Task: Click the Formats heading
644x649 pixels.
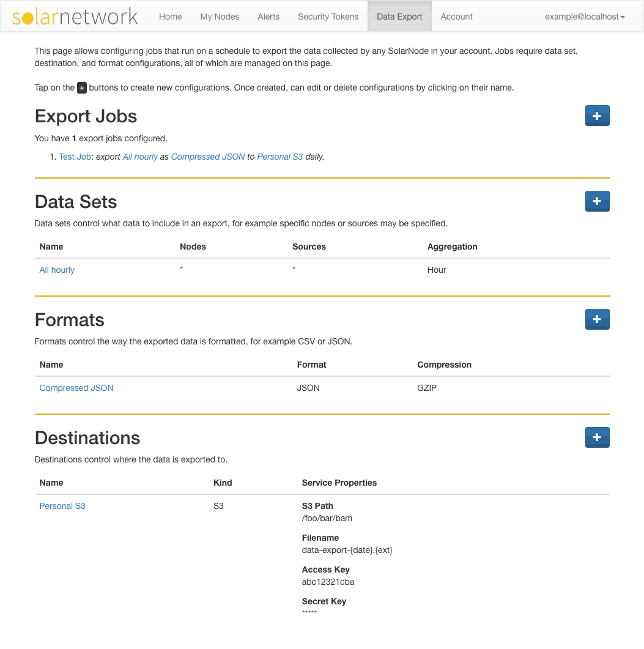Action: [x=70, y=320]
